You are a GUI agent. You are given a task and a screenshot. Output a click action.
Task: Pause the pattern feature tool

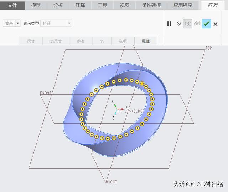click(169, 24)
